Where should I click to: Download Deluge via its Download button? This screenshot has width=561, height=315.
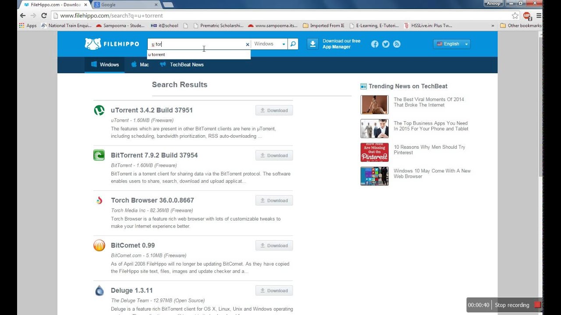pos(274,290)
